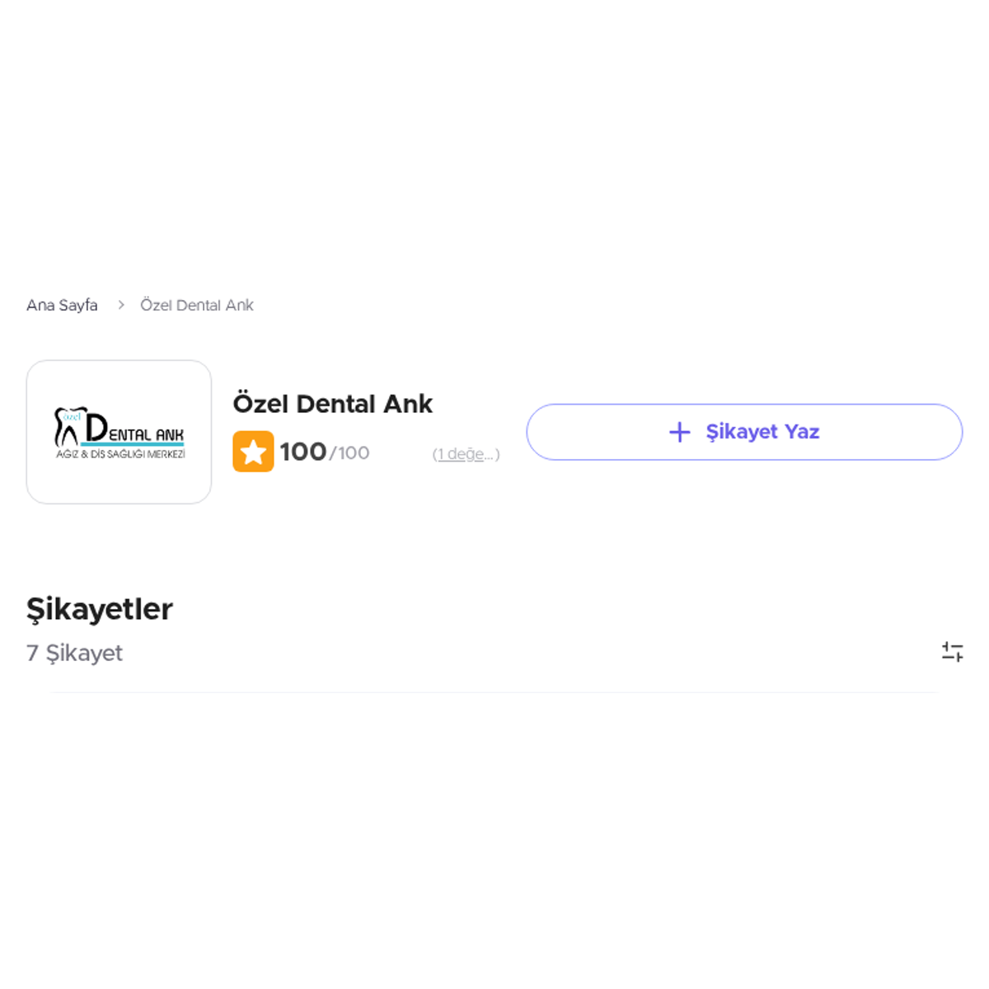This screenshot has height=989, width=989.
Task: Open the filter sliders icon beside complaints
Action: coord(952,652)
